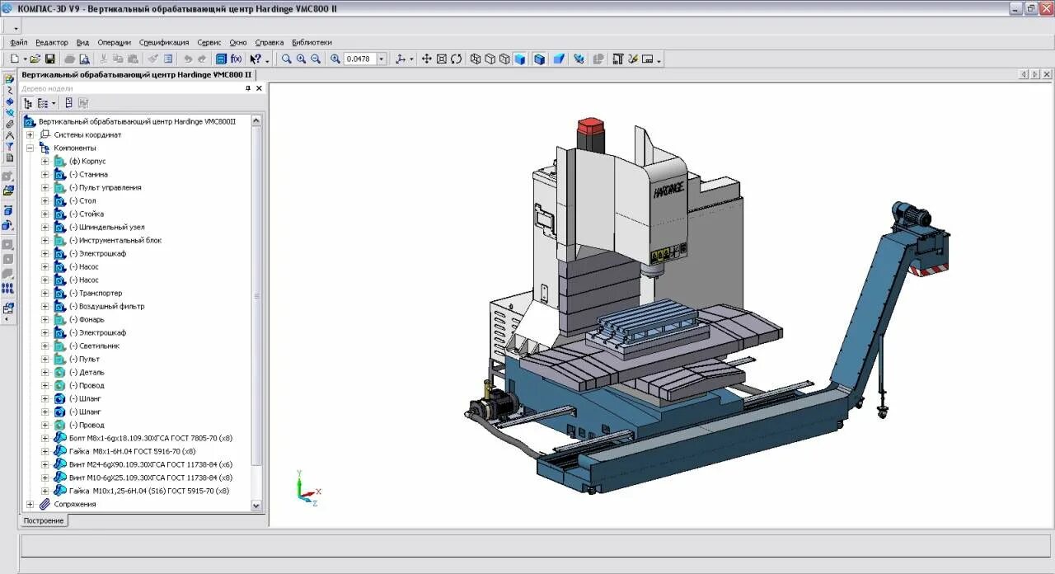1055x574 pixels.
Task: Open the Orientation dropdown arrow
Action: (x=411, y=59)
